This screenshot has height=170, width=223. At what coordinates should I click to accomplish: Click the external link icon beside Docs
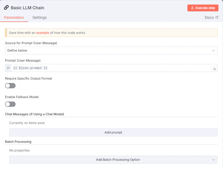217,17
